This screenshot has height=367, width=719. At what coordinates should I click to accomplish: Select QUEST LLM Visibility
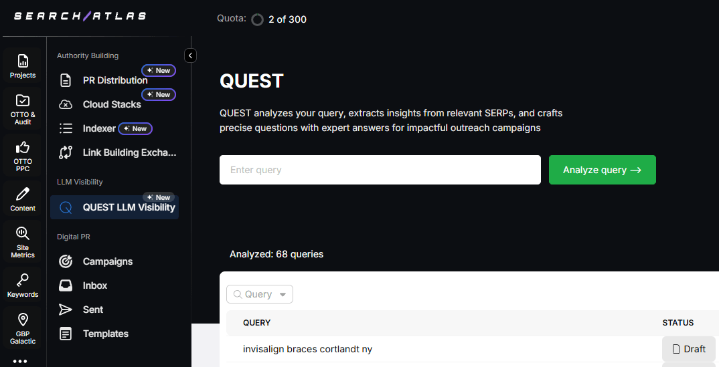(x=129, y=207)
